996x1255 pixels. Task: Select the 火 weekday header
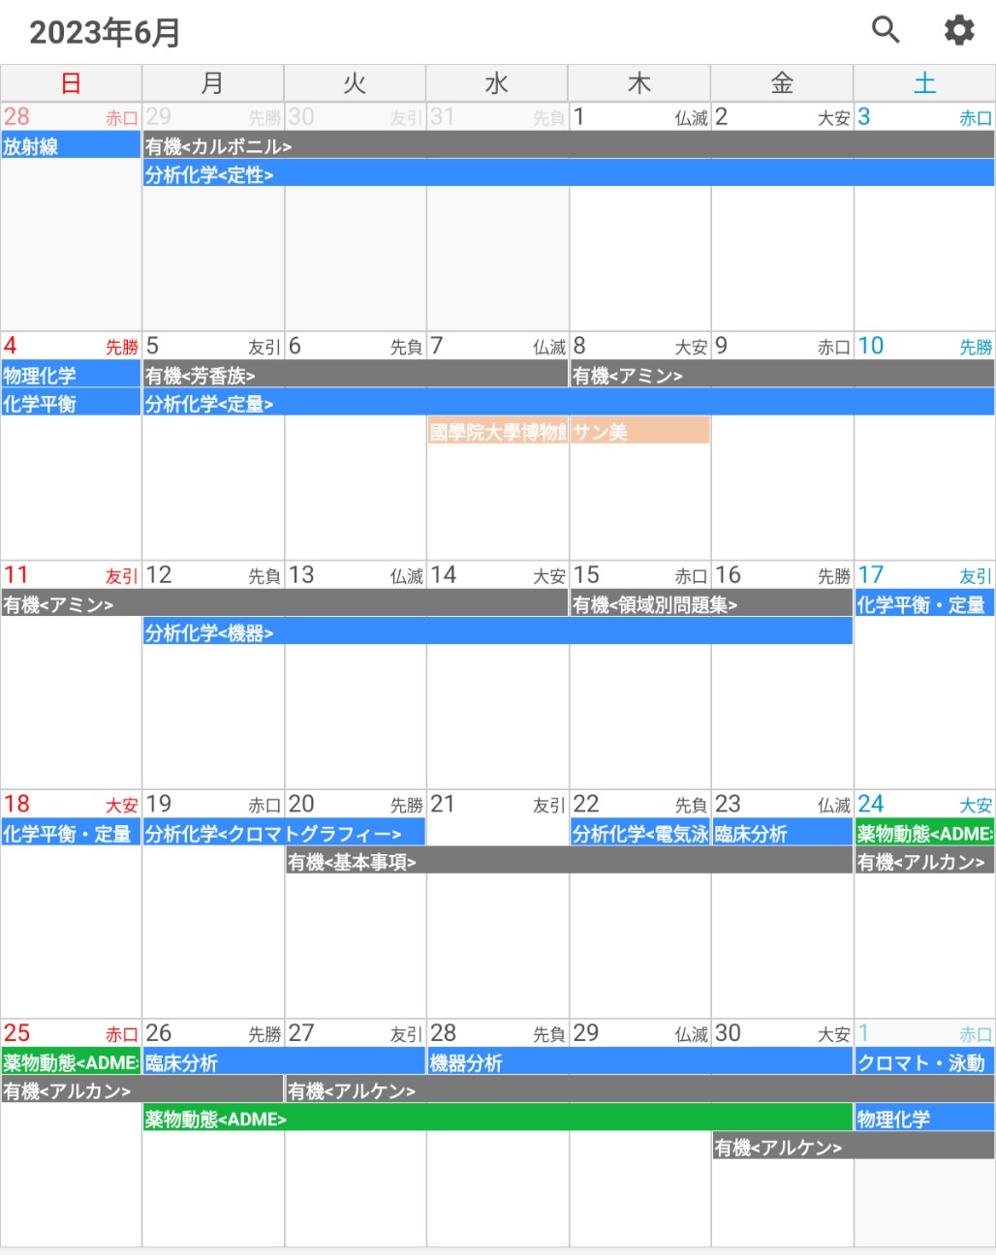356,83
